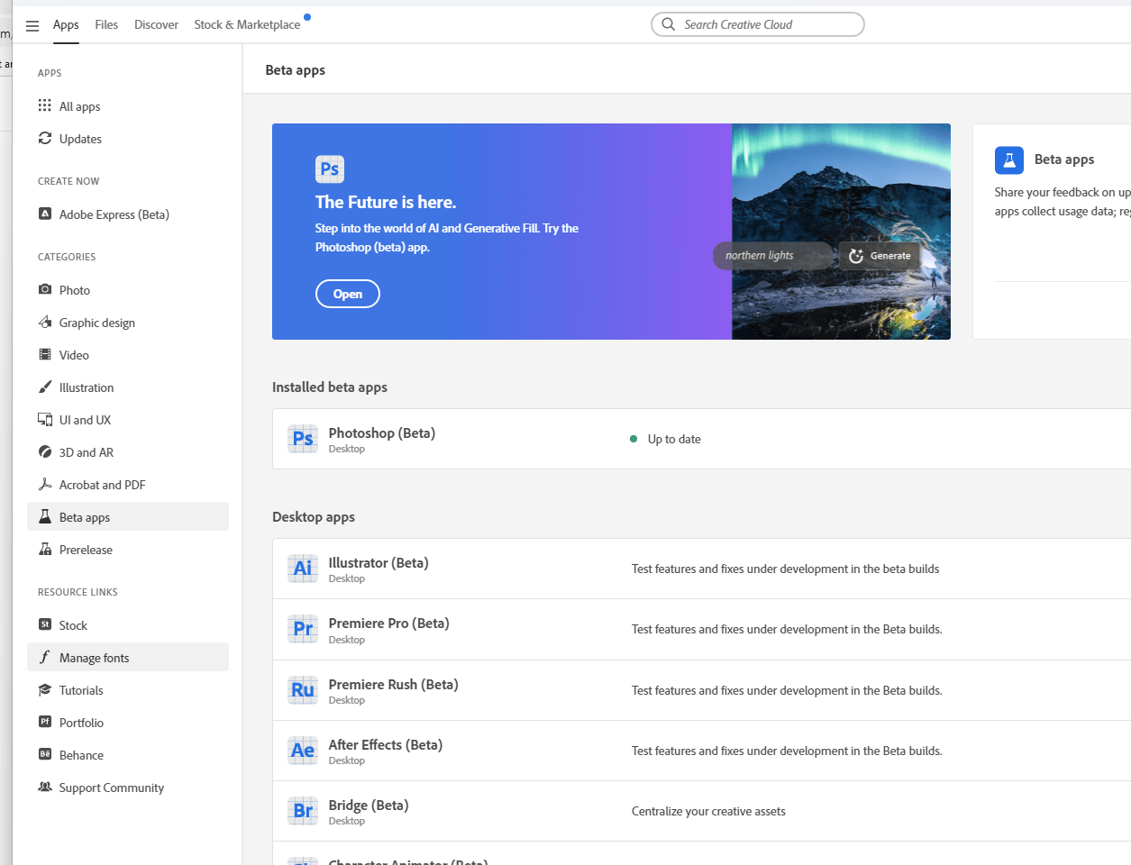The width and height of the screenshot is (1131, 865).
Task: Open Portfolio from resource links
Action: pyautogui.click(x=78, y=722)
